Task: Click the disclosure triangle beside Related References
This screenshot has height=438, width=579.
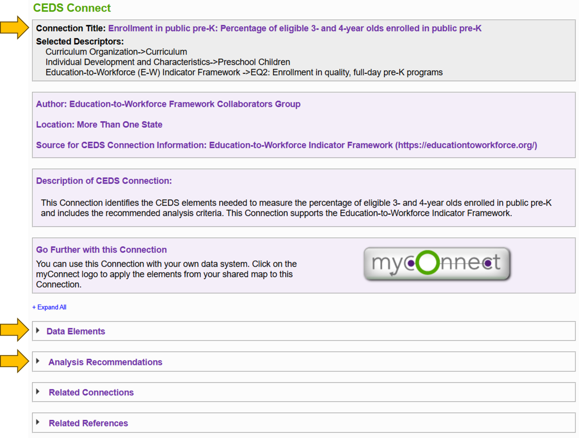Action: point(38,423)
